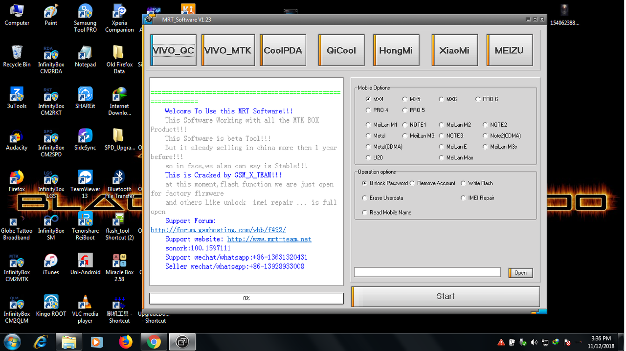Viewport: 626px width, 351px height.
Task: Open TeamViewer 13 desktop icon
Action: pos(85,184)
